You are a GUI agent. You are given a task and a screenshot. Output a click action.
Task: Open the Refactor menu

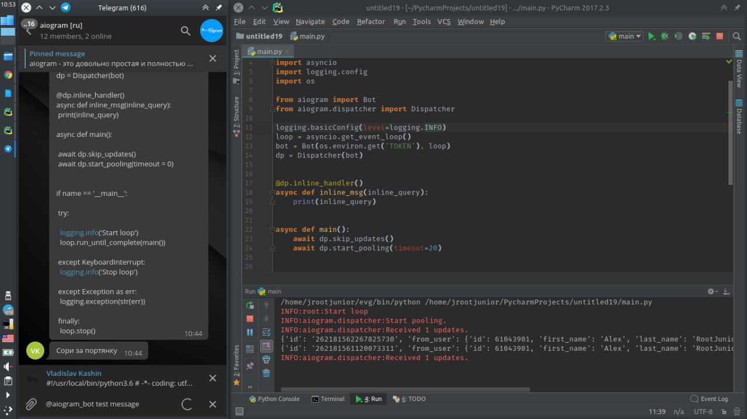point(371,22)
